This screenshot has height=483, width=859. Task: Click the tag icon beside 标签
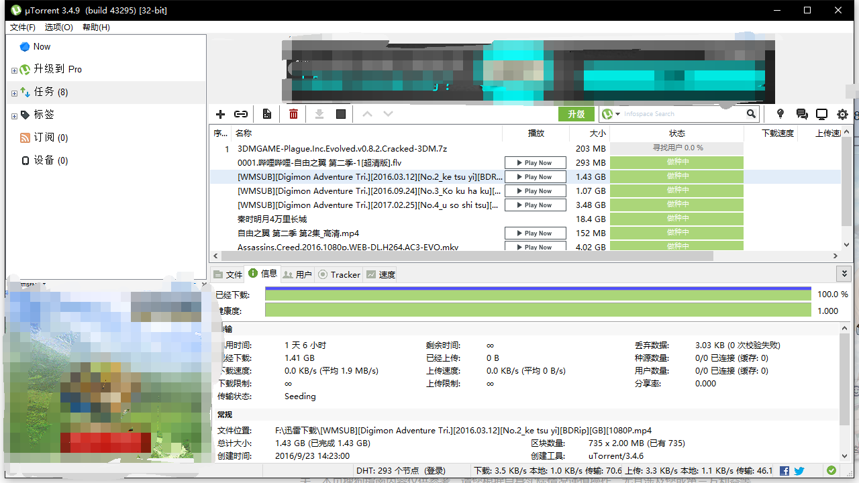(x=25, y=115)
